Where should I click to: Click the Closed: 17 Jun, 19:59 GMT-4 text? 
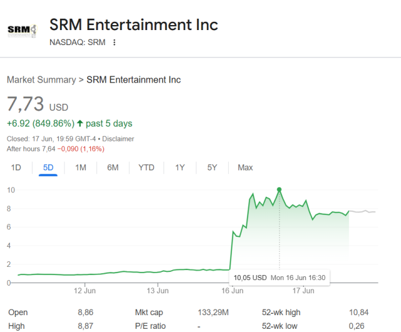[51, 139]
